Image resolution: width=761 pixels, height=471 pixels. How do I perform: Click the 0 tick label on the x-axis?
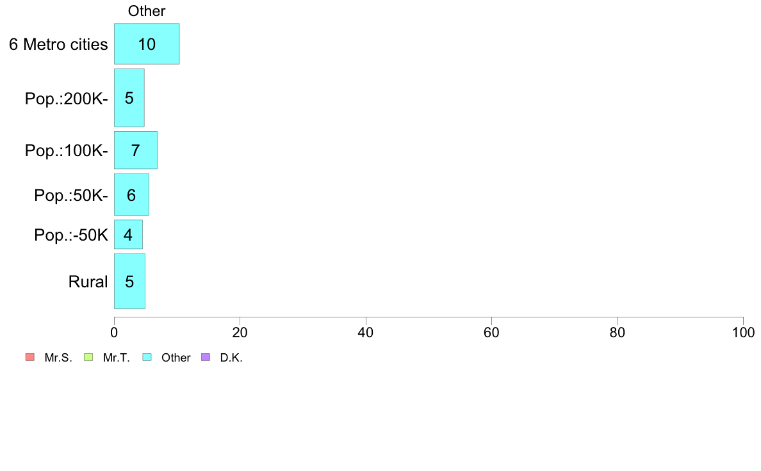(x=114, y=333)
